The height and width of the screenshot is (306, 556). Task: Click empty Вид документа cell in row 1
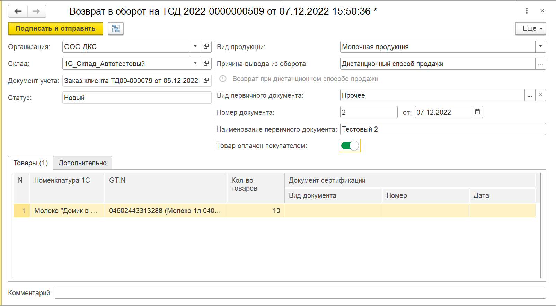tap(333, 210)
